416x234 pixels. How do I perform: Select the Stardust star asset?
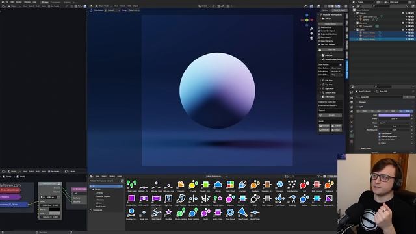click(168, 213)
